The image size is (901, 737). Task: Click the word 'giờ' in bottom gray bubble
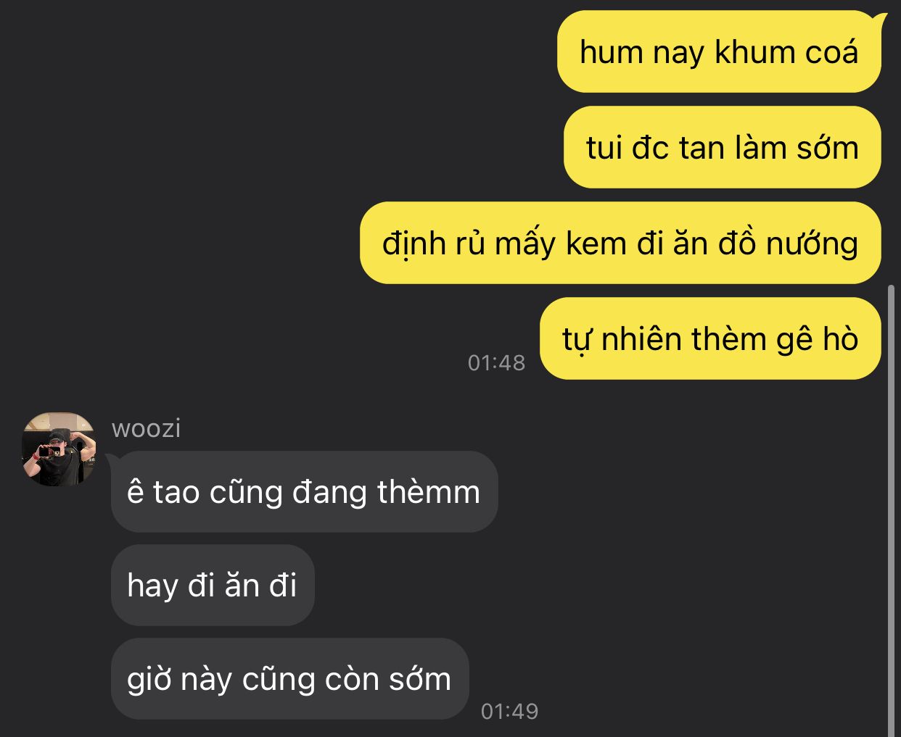coord(149,680)
